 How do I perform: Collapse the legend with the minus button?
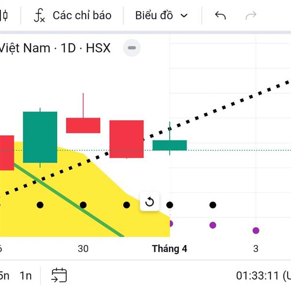132,48
